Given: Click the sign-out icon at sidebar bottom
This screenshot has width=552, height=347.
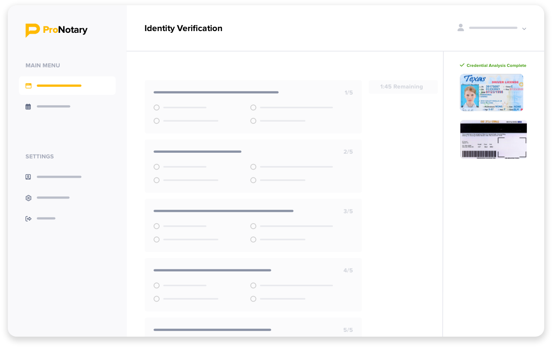Looking at the screenshot, I should [28, 218].
